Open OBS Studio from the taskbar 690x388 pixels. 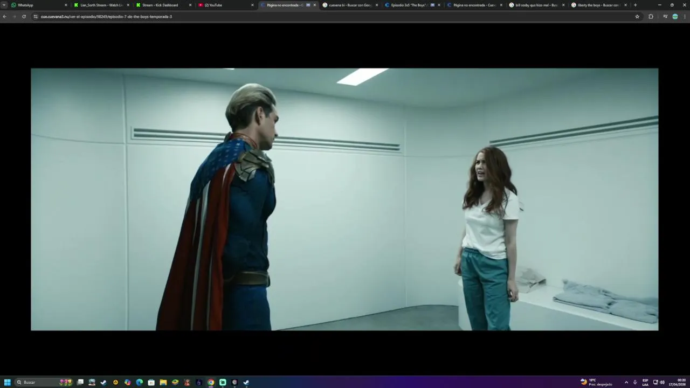pos(234,382)
